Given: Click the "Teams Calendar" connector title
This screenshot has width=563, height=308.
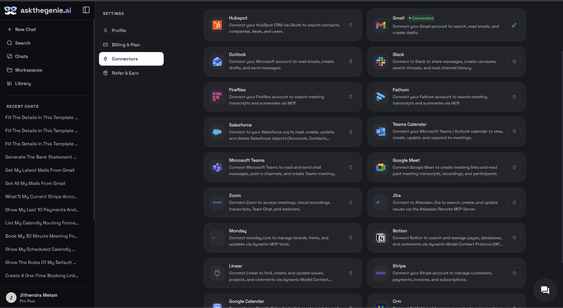Looking at the screenshot, I should pyautogui.click(x=410, y=125).
